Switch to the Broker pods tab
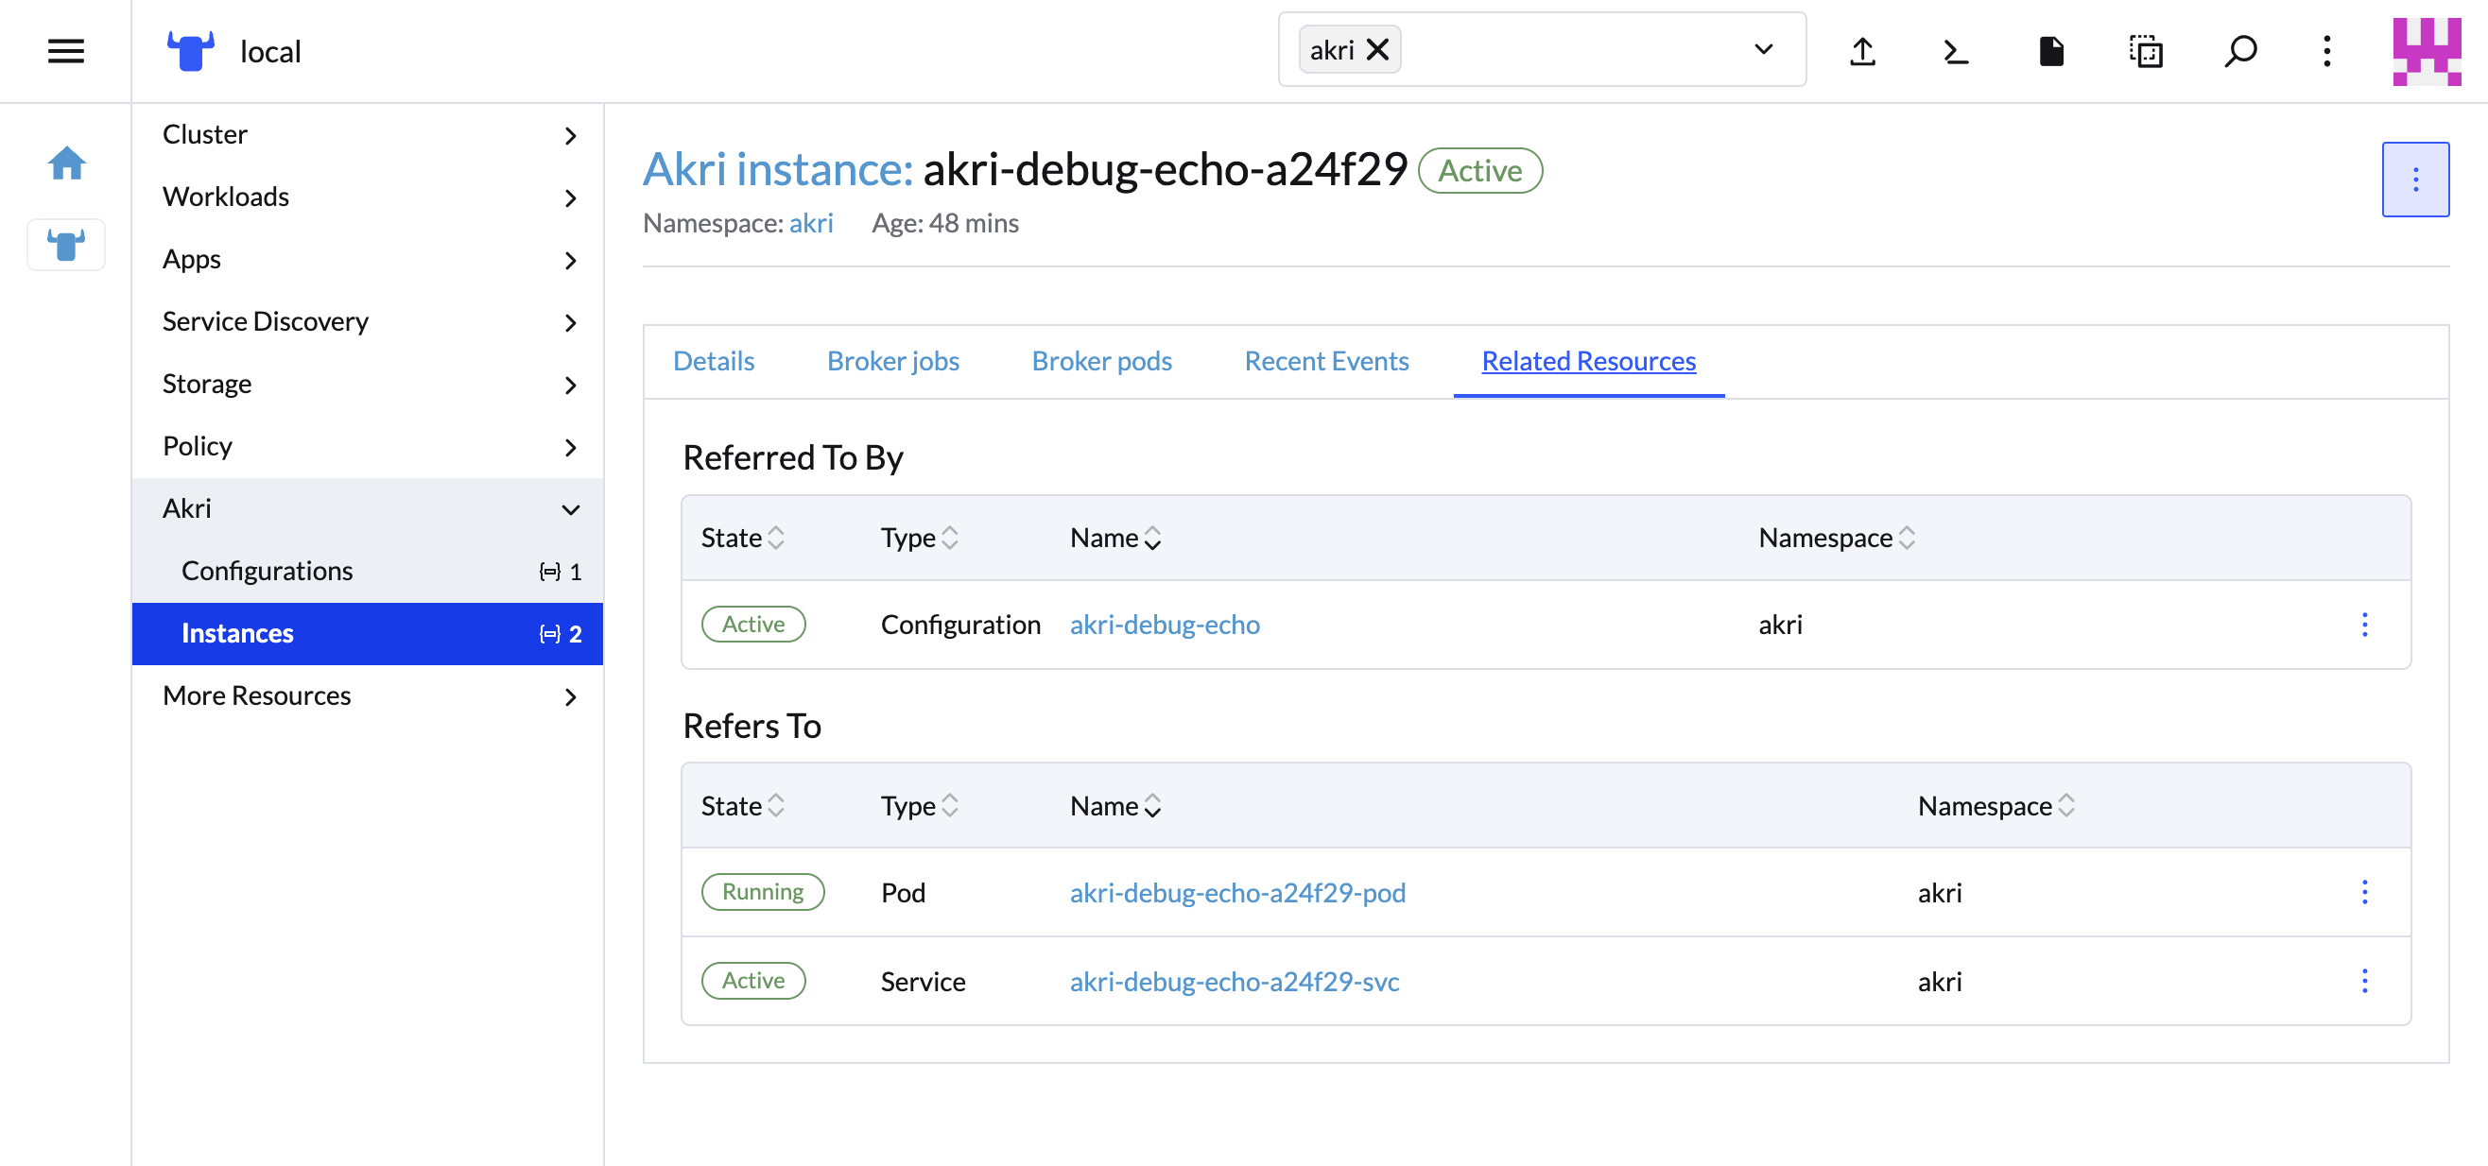2488x1166 pixels. pyautogui.click(x=1101, y=361)
